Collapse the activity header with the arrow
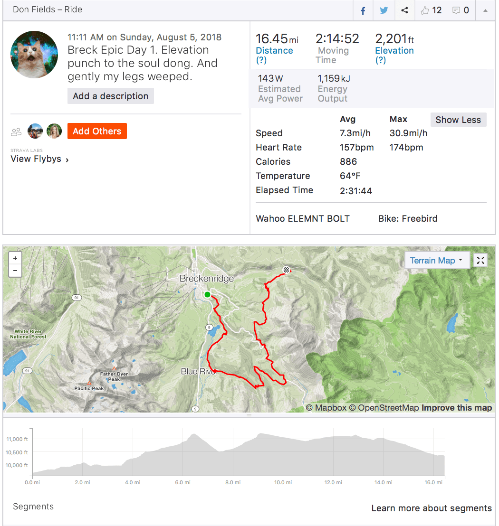 click(485, 10)
